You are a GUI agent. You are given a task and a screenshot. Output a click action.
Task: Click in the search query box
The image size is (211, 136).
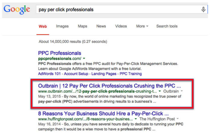point(118,10)
